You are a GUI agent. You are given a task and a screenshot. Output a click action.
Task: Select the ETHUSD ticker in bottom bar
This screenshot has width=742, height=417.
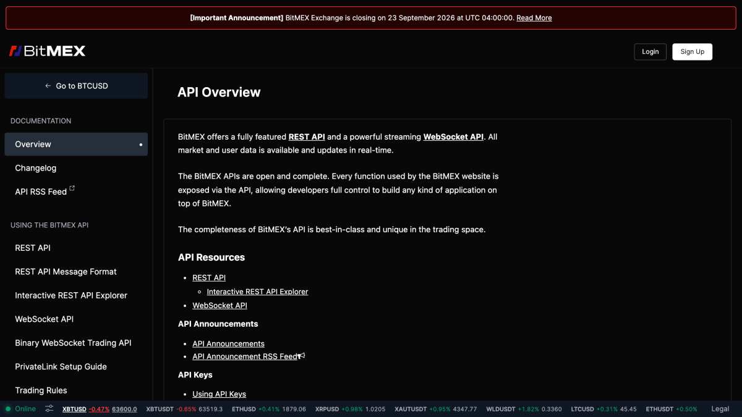[x=269, y=409]
